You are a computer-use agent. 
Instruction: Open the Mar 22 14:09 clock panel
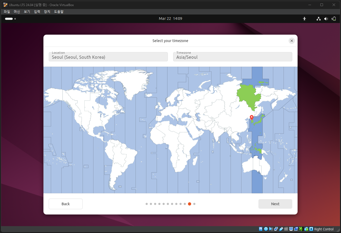tap(170, 19)
